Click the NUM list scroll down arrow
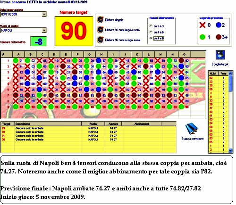236x205 pixels. (230, 150)
